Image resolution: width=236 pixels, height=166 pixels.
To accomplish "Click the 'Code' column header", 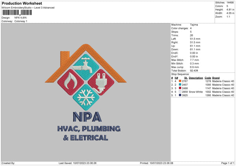I will (208, 78).
